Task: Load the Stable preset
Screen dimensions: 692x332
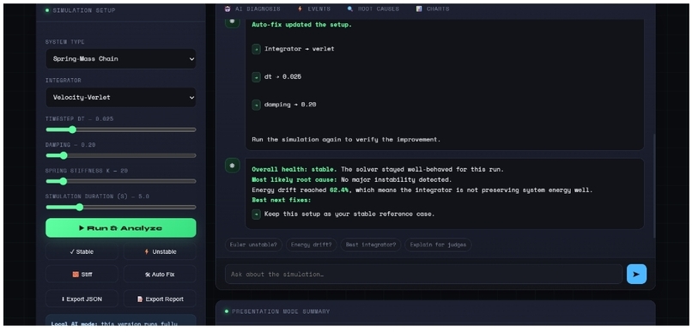Action: coord(82,251)
